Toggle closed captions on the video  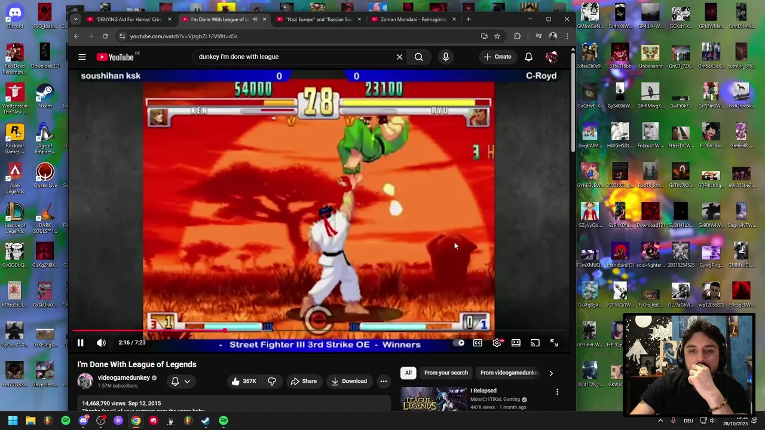click(478, 343)
